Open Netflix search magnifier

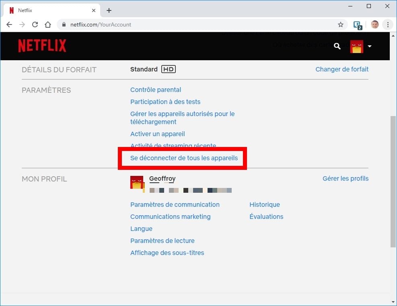click(337, 46)
